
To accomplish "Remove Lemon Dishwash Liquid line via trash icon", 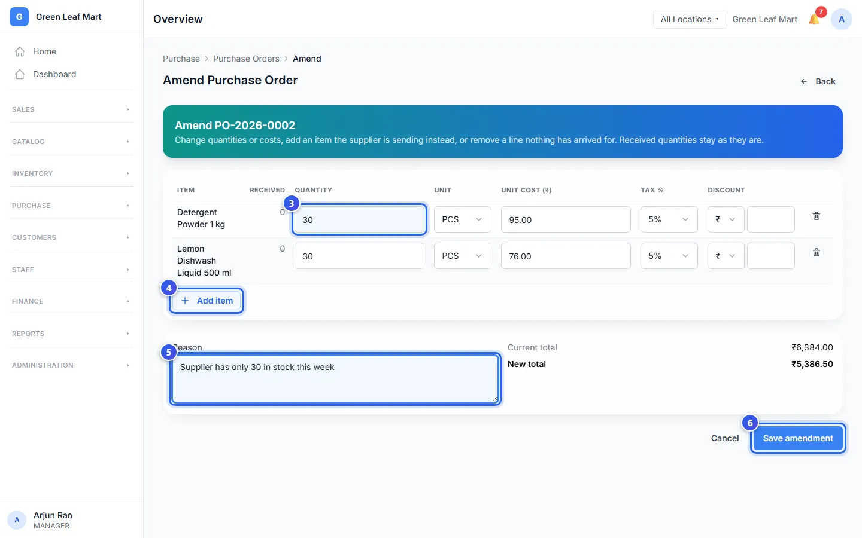I will click(817, 252).
